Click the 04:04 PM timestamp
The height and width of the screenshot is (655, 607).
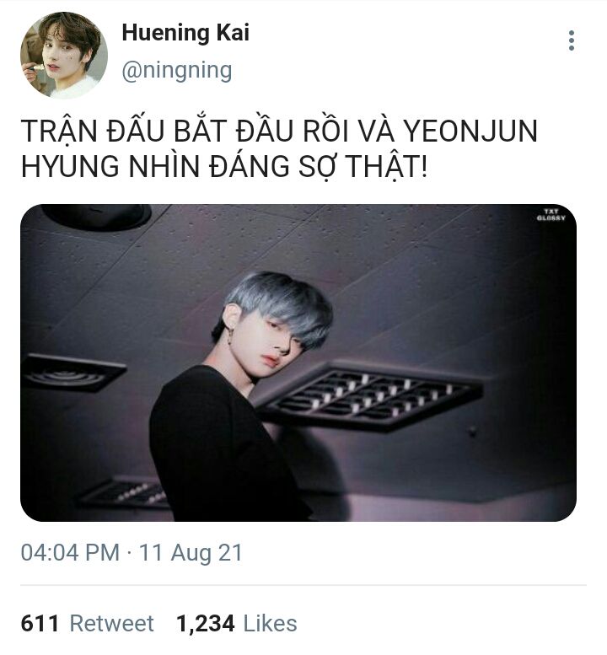coord(70,552)
